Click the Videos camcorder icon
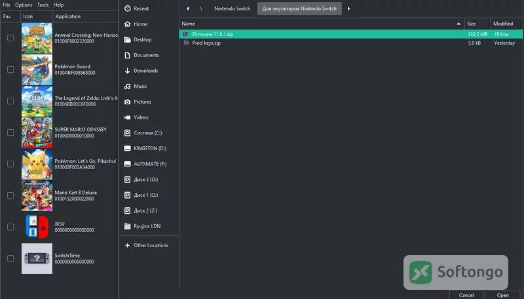Image resolution: width=524 pixels, height=299 pixels. click(x=127, y=117)
